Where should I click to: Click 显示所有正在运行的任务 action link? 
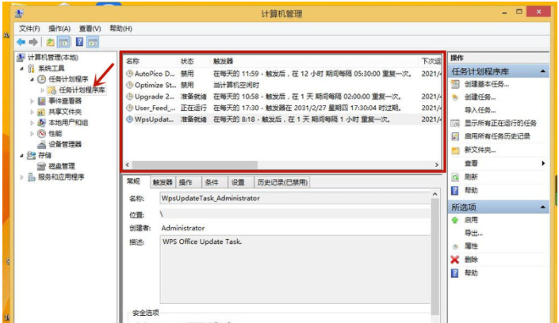tap(500, 123)
